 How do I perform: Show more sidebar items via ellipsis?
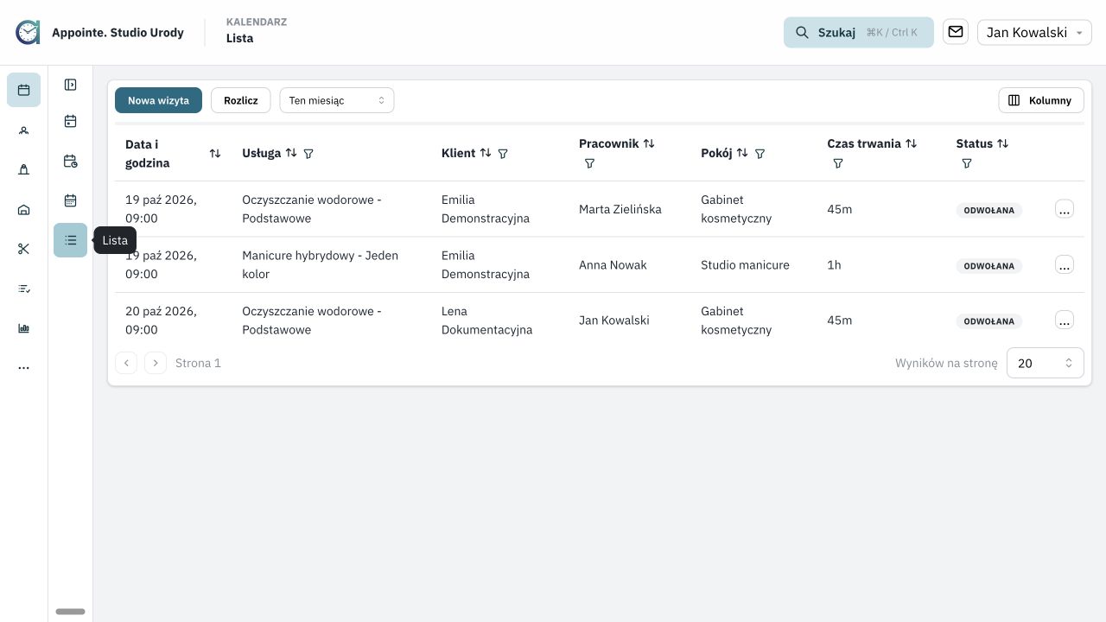coord(23,368)
